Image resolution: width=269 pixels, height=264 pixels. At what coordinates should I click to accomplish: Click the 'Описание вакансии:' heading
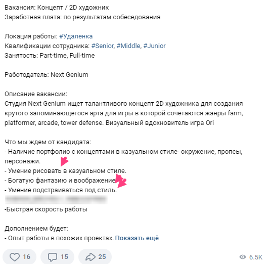pyautogui.click(x=36, y=94)
